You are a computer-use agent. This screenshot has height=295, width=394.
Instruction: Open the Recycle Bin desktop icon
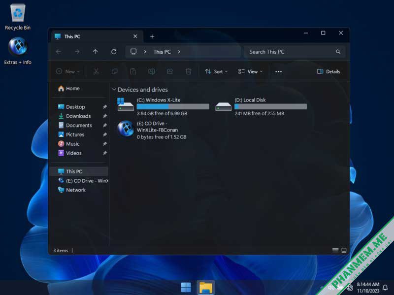pos(18,17)
